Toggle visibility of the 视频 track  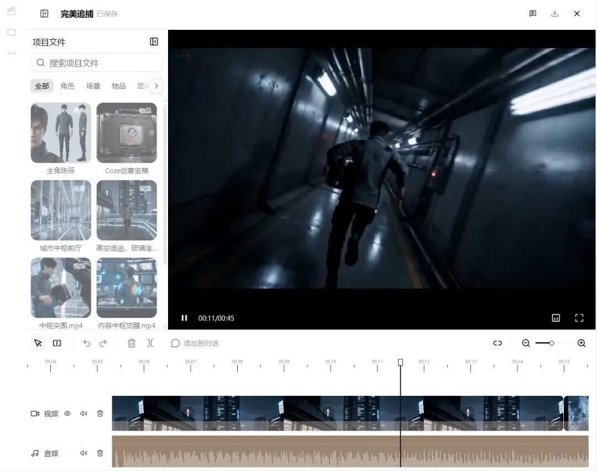[x=67, y=413]
